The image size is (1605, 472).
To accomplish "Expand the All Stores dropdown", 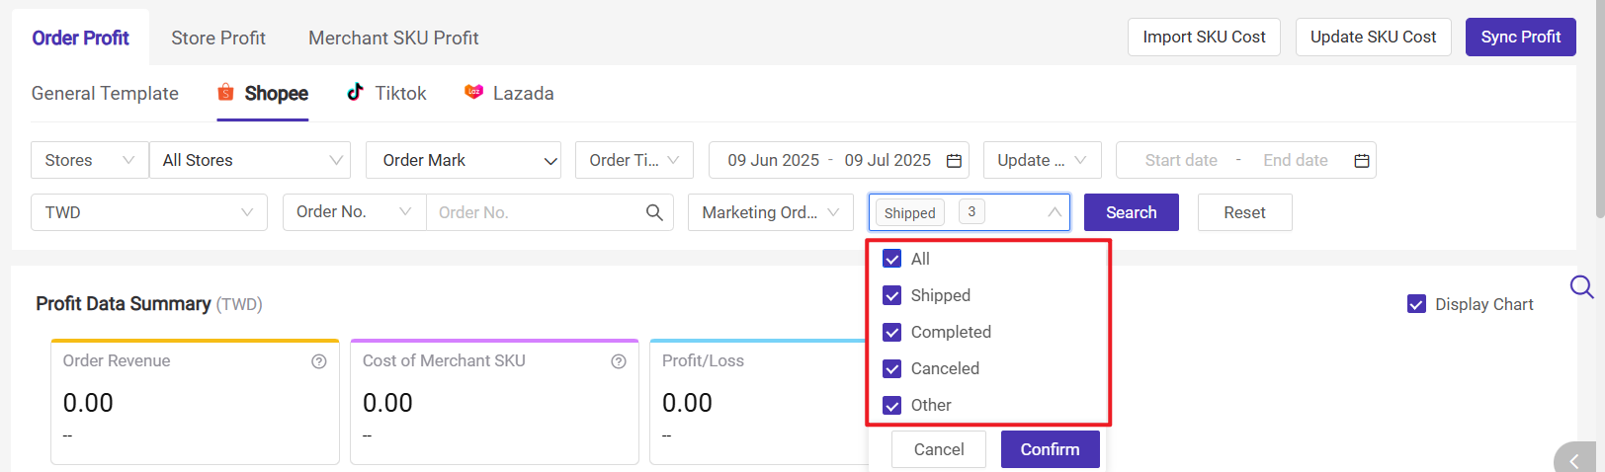I will [x=250, y=160].
